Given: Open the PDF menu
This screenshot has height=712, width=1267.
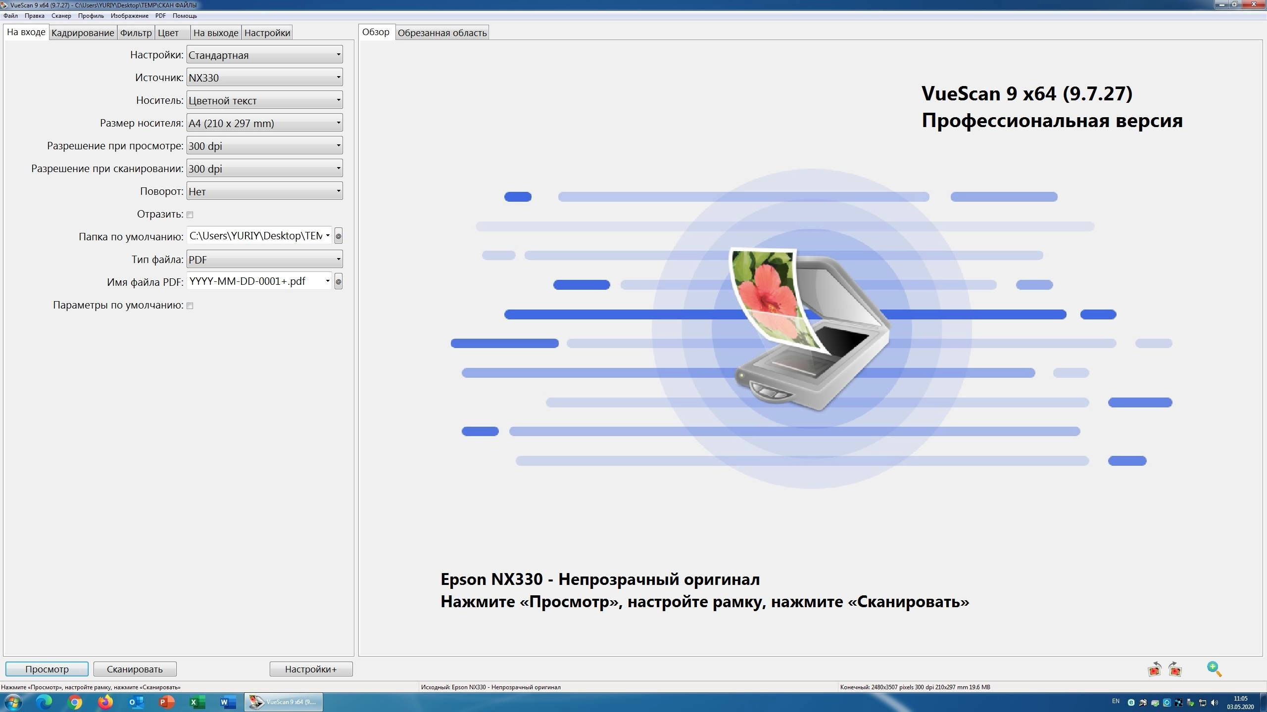Looking at the screenshot, I should click(x=160, y=16).
